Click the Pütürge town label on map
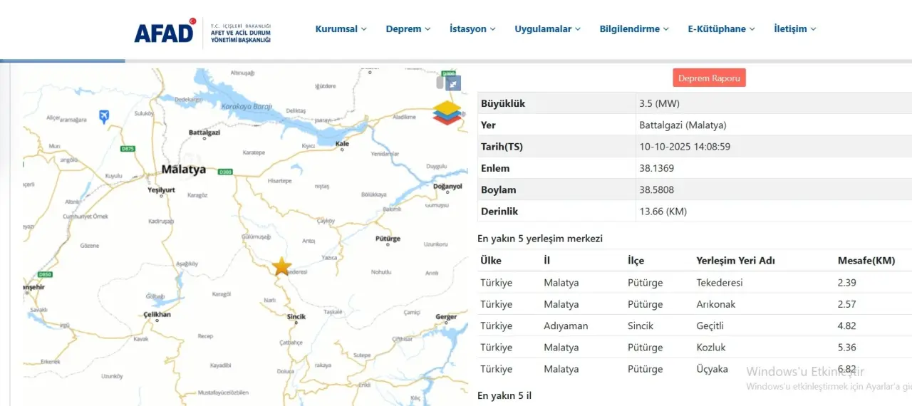The width and height of the screenshot is (912, 406). 388,239
